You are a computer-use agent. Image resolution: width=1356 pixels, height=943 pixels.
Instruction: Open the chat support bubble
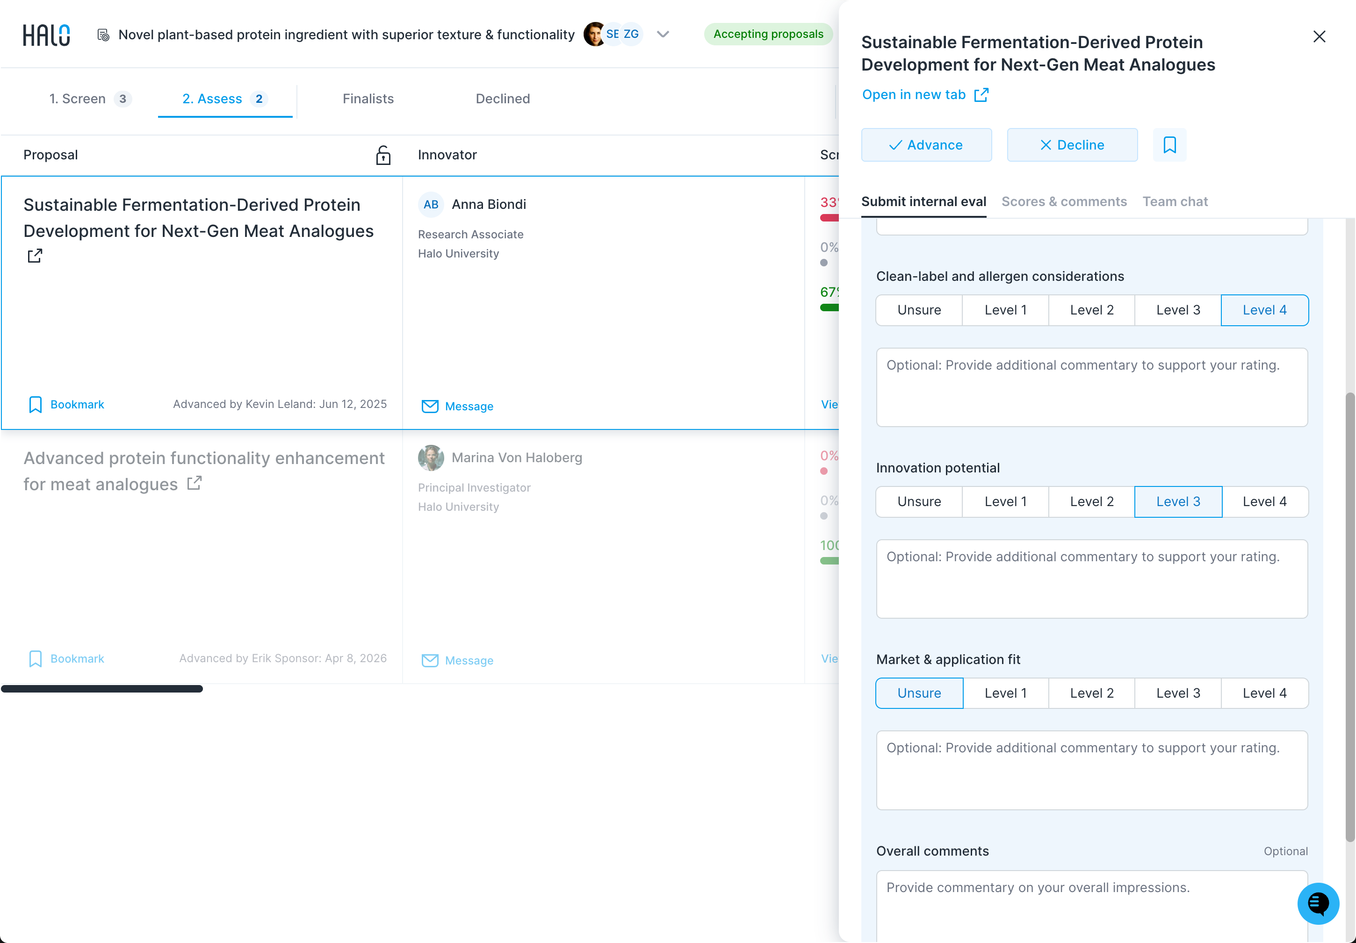coord(1318,903)
